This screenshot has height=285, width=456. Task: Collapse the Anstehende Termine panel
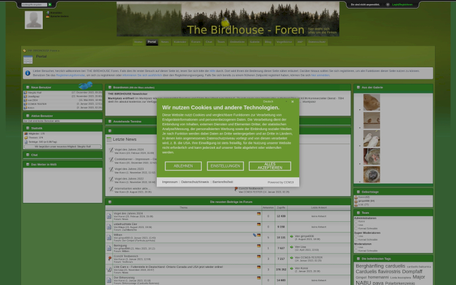109,121
